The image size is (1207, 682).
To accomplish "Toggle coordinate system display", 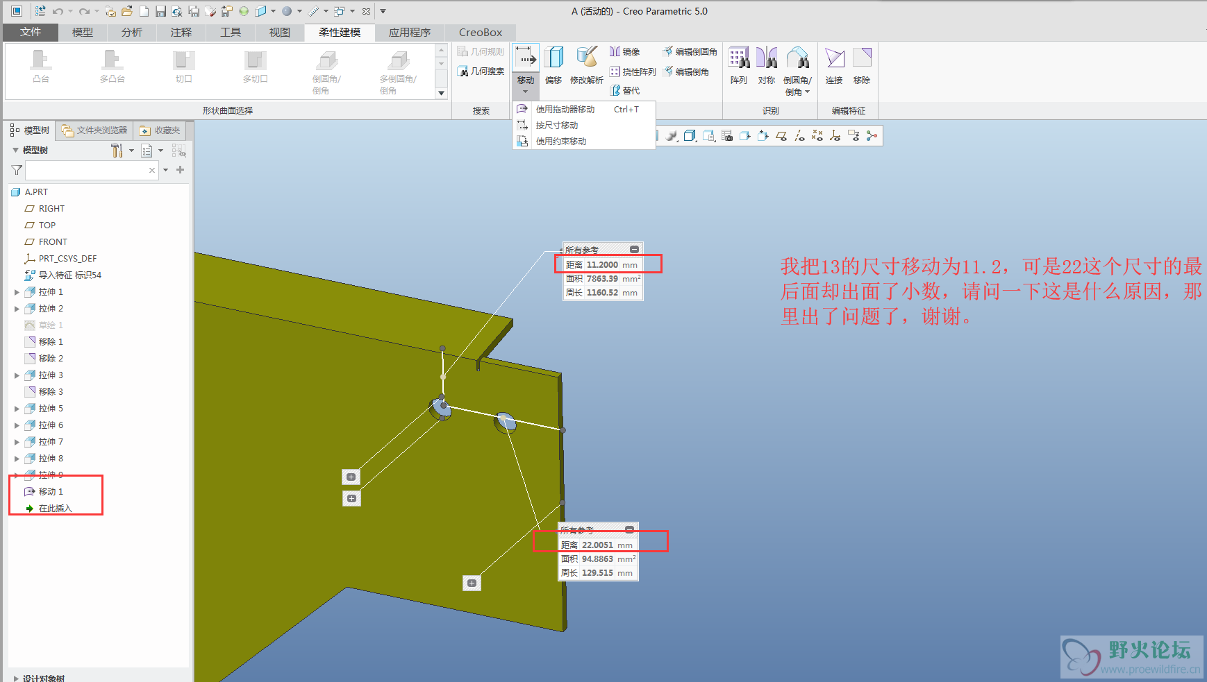I will point(835,136).
